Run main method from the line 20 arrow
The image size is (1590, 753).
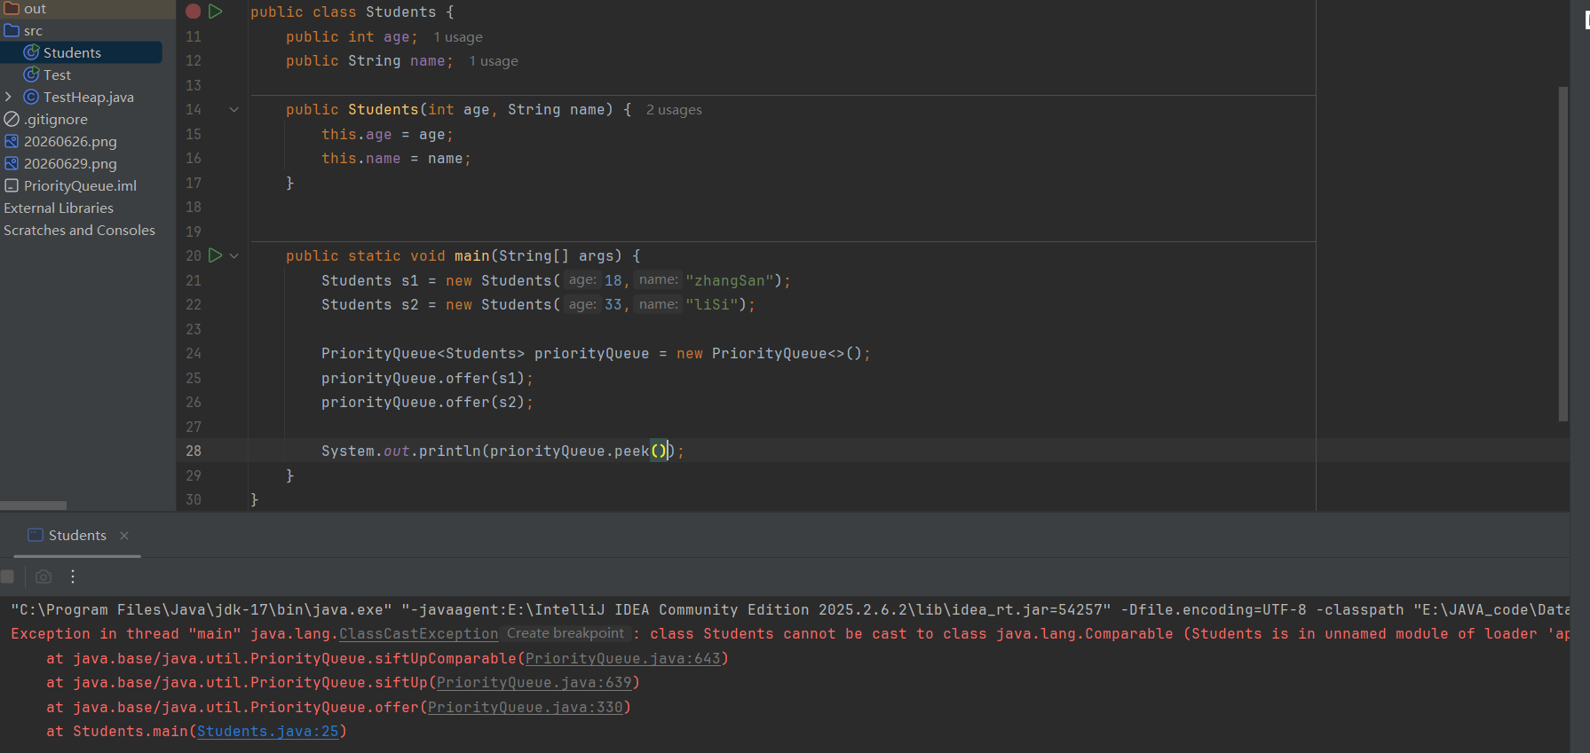[215, 255]
